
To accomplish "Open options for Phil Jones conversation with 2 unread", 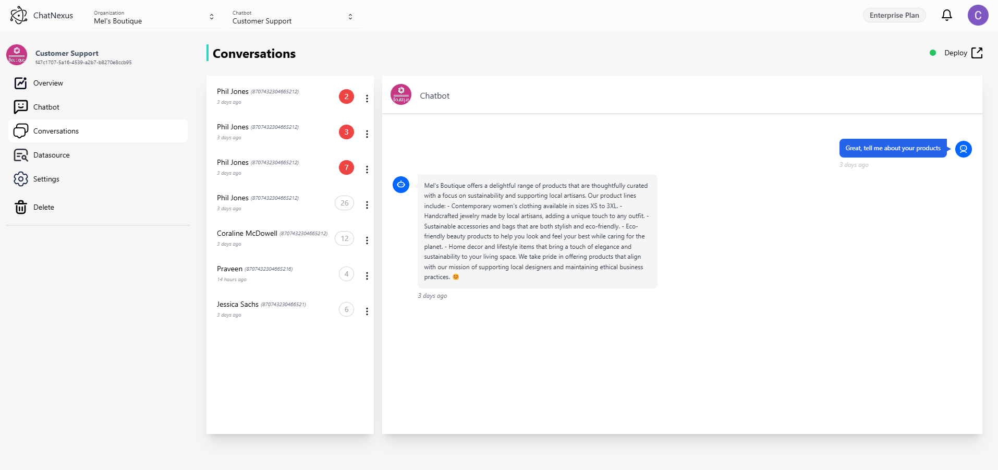I will coord(367,99).
